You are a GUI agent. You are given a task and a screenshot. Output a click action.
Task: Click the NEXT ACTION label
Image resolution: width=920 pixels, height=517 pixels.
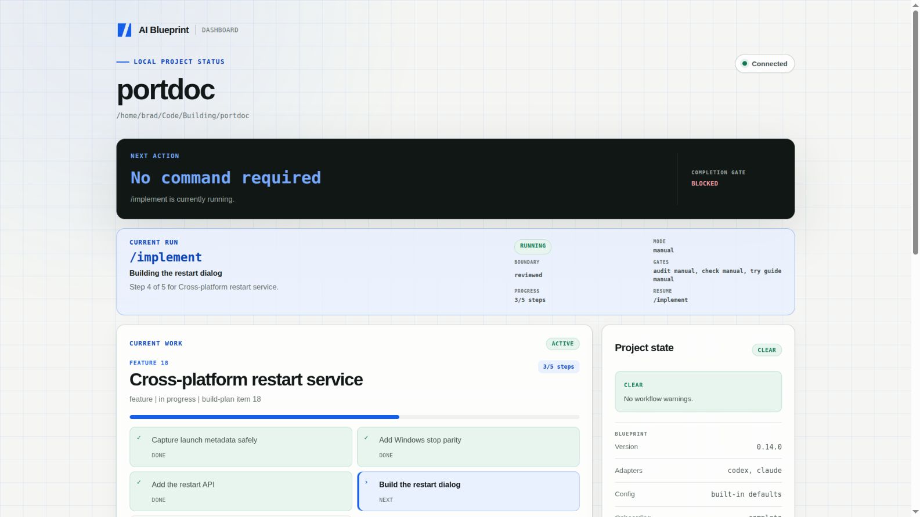[154, 156]
